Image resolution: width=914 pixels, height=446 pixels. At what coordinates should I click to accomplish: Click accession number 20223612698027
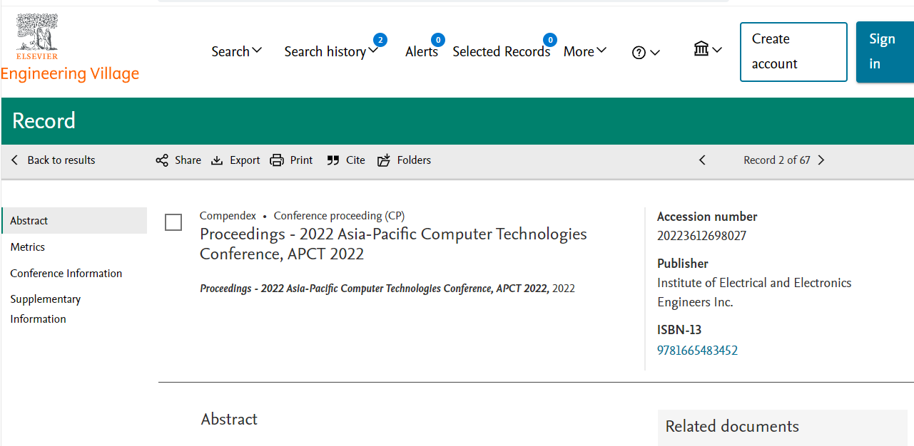[702, 236]
